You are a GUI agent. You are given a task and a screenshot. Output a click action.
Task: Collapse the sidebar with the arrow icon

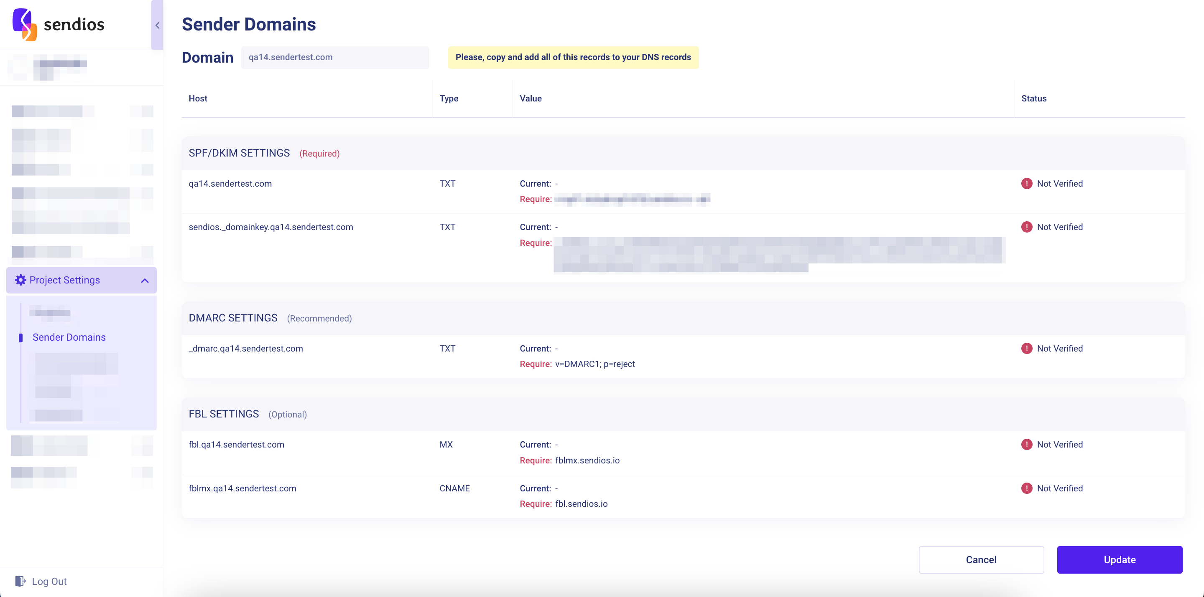157,25
